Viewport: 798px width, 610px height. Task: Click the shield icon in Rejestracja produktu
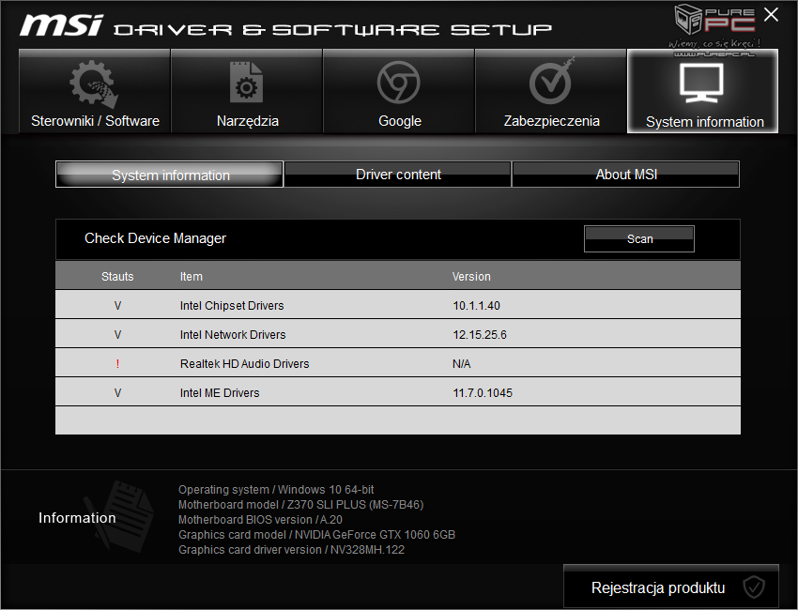[754, 587]
